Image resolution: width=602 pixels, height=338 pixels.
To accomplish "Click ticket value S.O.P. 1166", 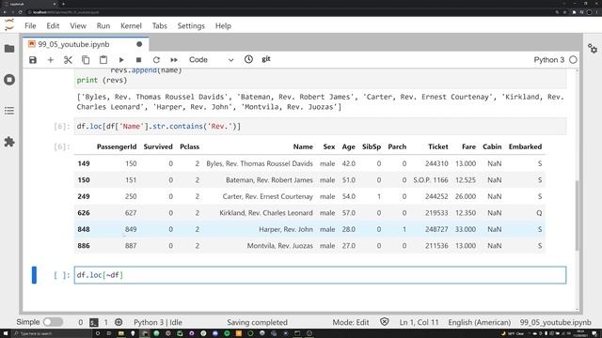I will (431, 179).
